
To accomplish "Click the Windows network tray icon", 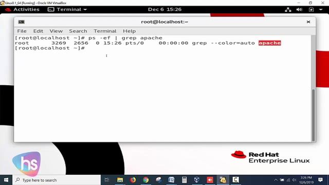I will [288, 180].
